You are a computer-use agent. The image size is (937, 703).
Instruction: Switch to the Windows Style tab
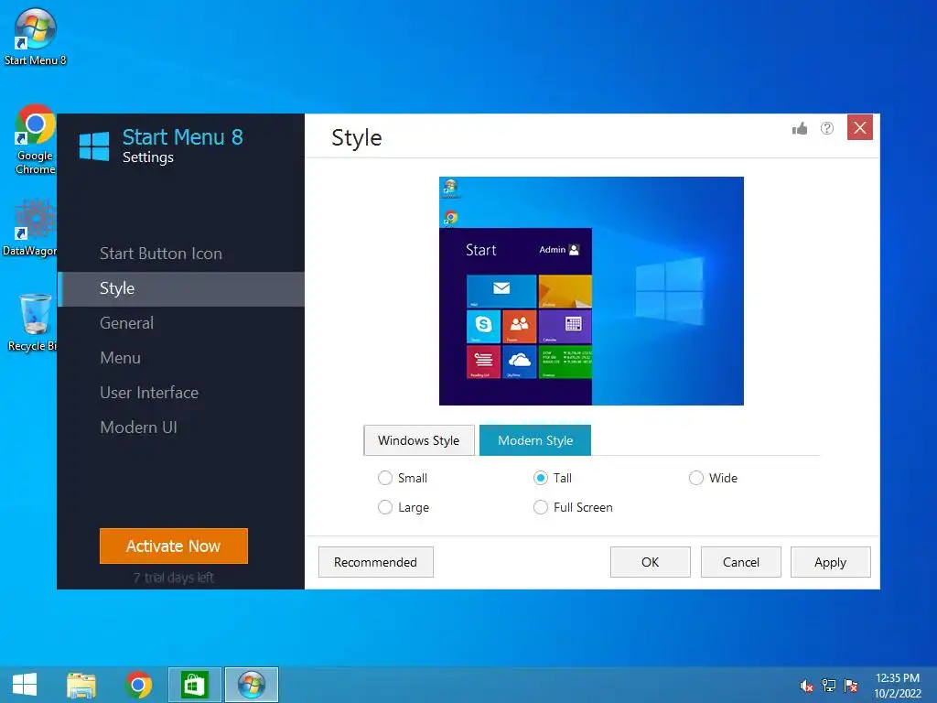coord(419,440)
